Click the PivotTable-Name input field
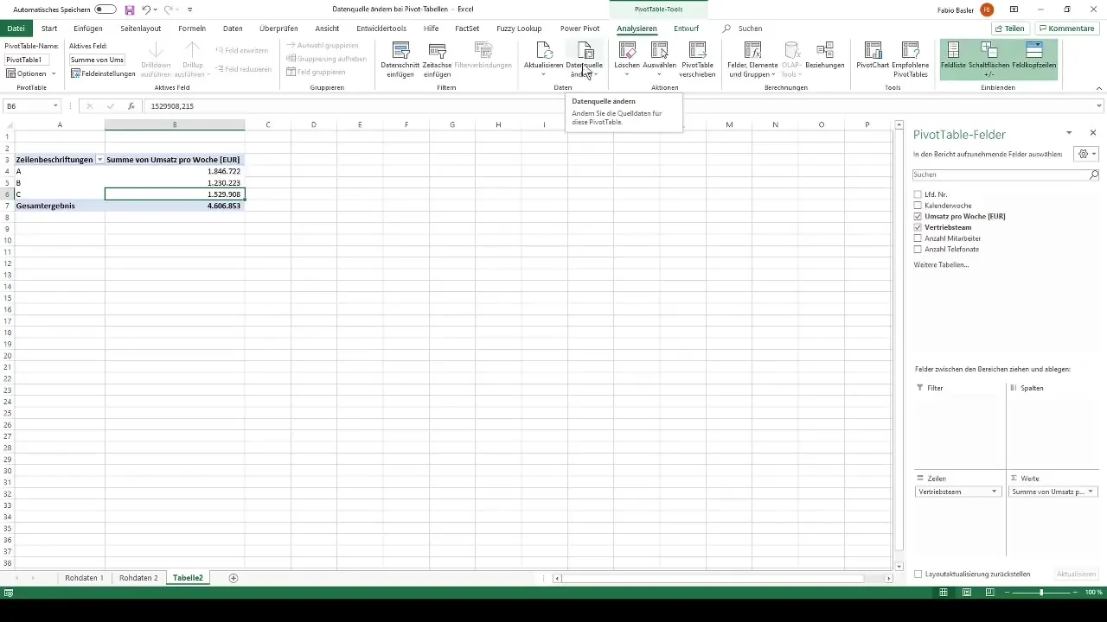The image size is (1107, 622). point(27,60)
